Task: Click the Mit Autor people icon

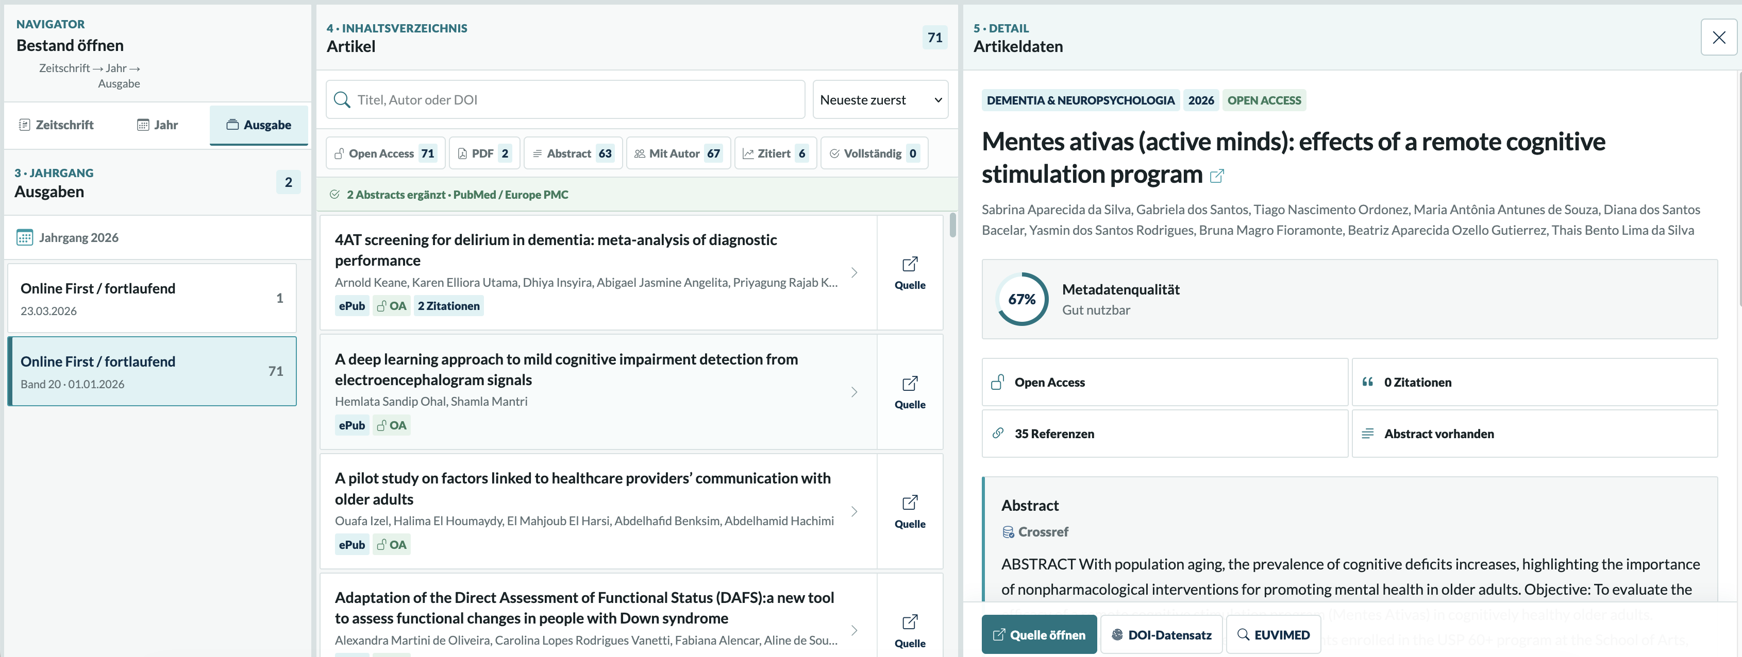Action: pyautogui.click(x=639, y=154)
